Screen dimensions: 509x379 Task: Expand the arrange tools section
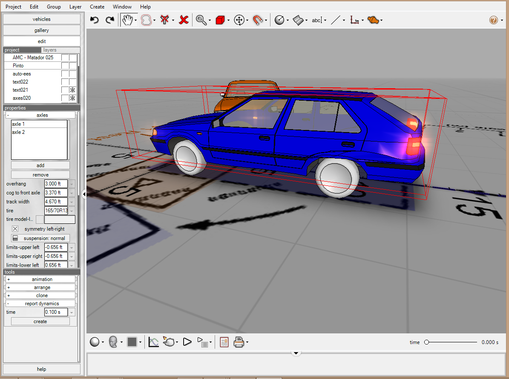click(40, 287)
